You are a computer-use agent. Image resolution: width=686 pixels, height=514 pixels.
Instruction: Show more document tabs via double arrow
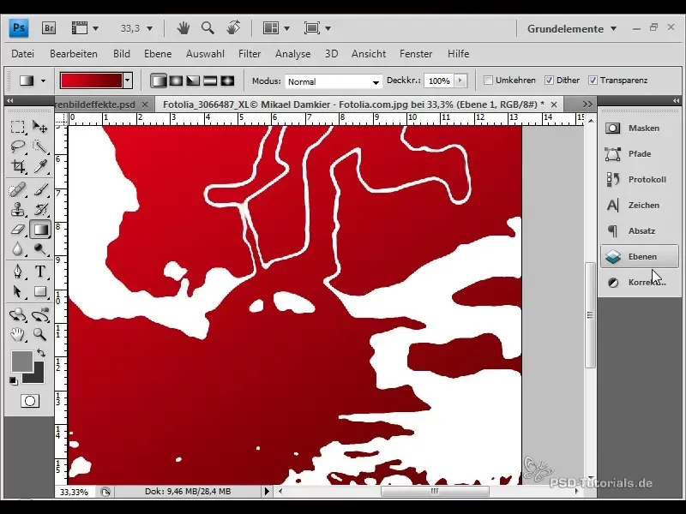click(587, 104)
